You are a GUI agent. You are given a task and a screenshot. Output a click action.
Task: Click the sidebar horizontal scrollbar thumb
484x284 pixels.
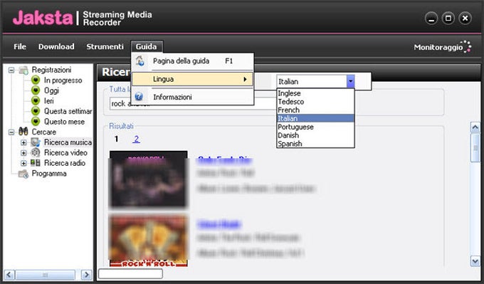pos(46,275)
